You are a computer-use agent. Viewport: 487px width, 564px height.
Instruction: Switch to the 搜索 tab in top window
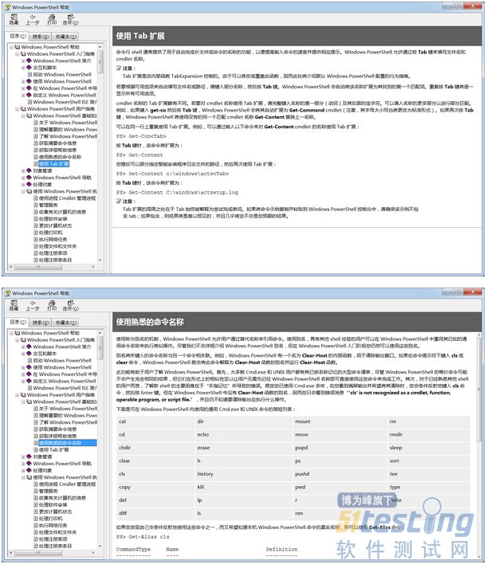[40, 37]
